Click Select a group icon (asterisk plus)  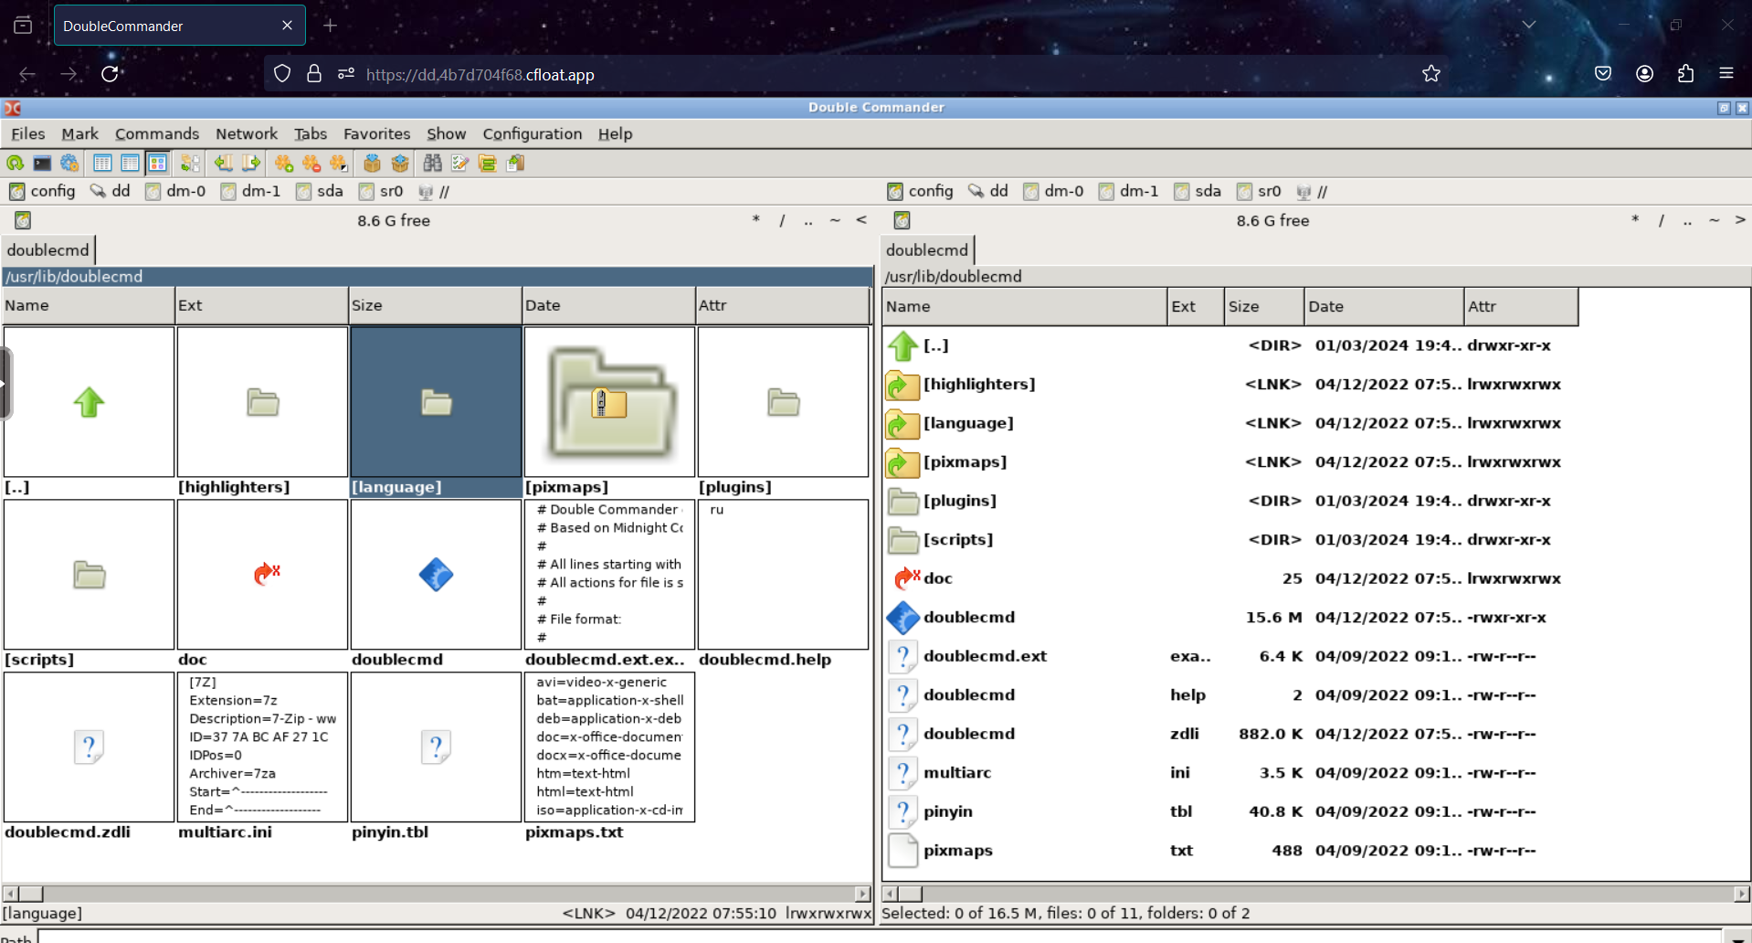283,164
